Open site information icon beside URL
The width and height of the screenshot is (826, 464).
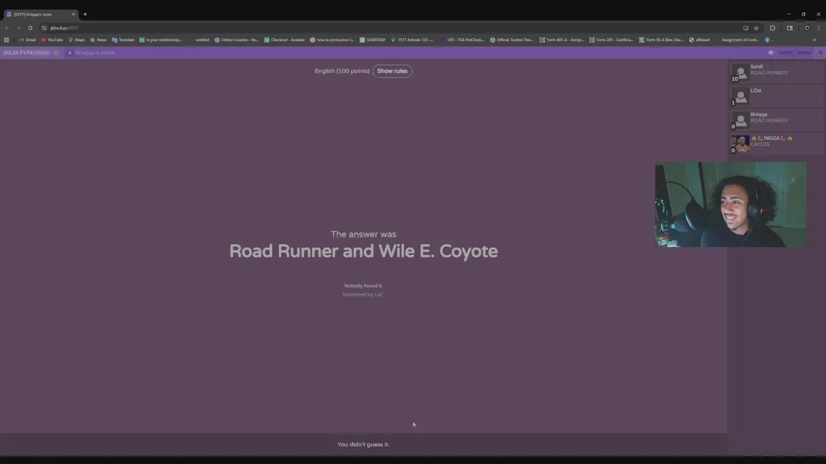tap(44, 28)
